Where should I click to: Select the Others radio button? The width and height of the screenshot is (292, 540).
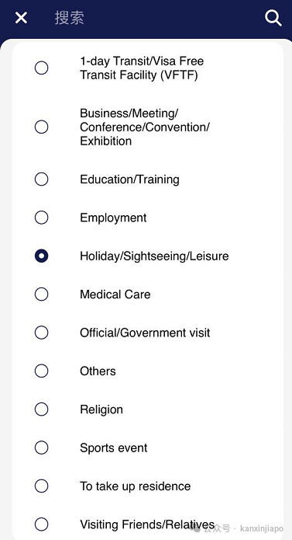(42, 371)
